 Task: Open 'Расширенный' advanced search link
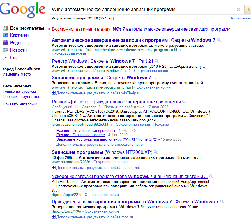pos(241,18)
